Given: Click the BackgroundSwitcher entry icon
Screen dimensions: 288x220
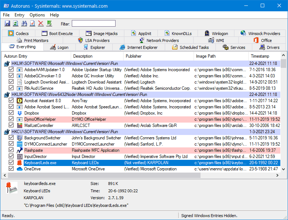Looking at the screenshot, I should click(19, 138).
